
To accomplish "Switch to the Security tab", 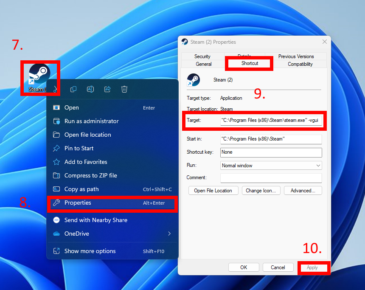I will (202, 56).
